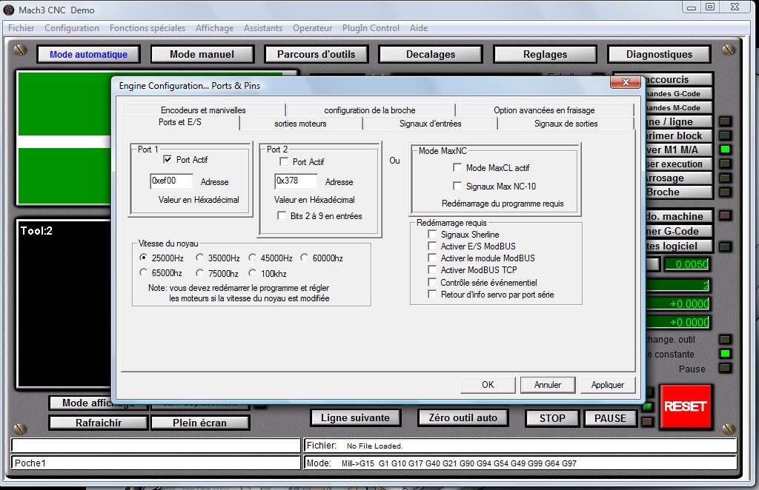Click LED indicator beside Pause label
Viewport: 759px width, 490px height.
point(725,368)
